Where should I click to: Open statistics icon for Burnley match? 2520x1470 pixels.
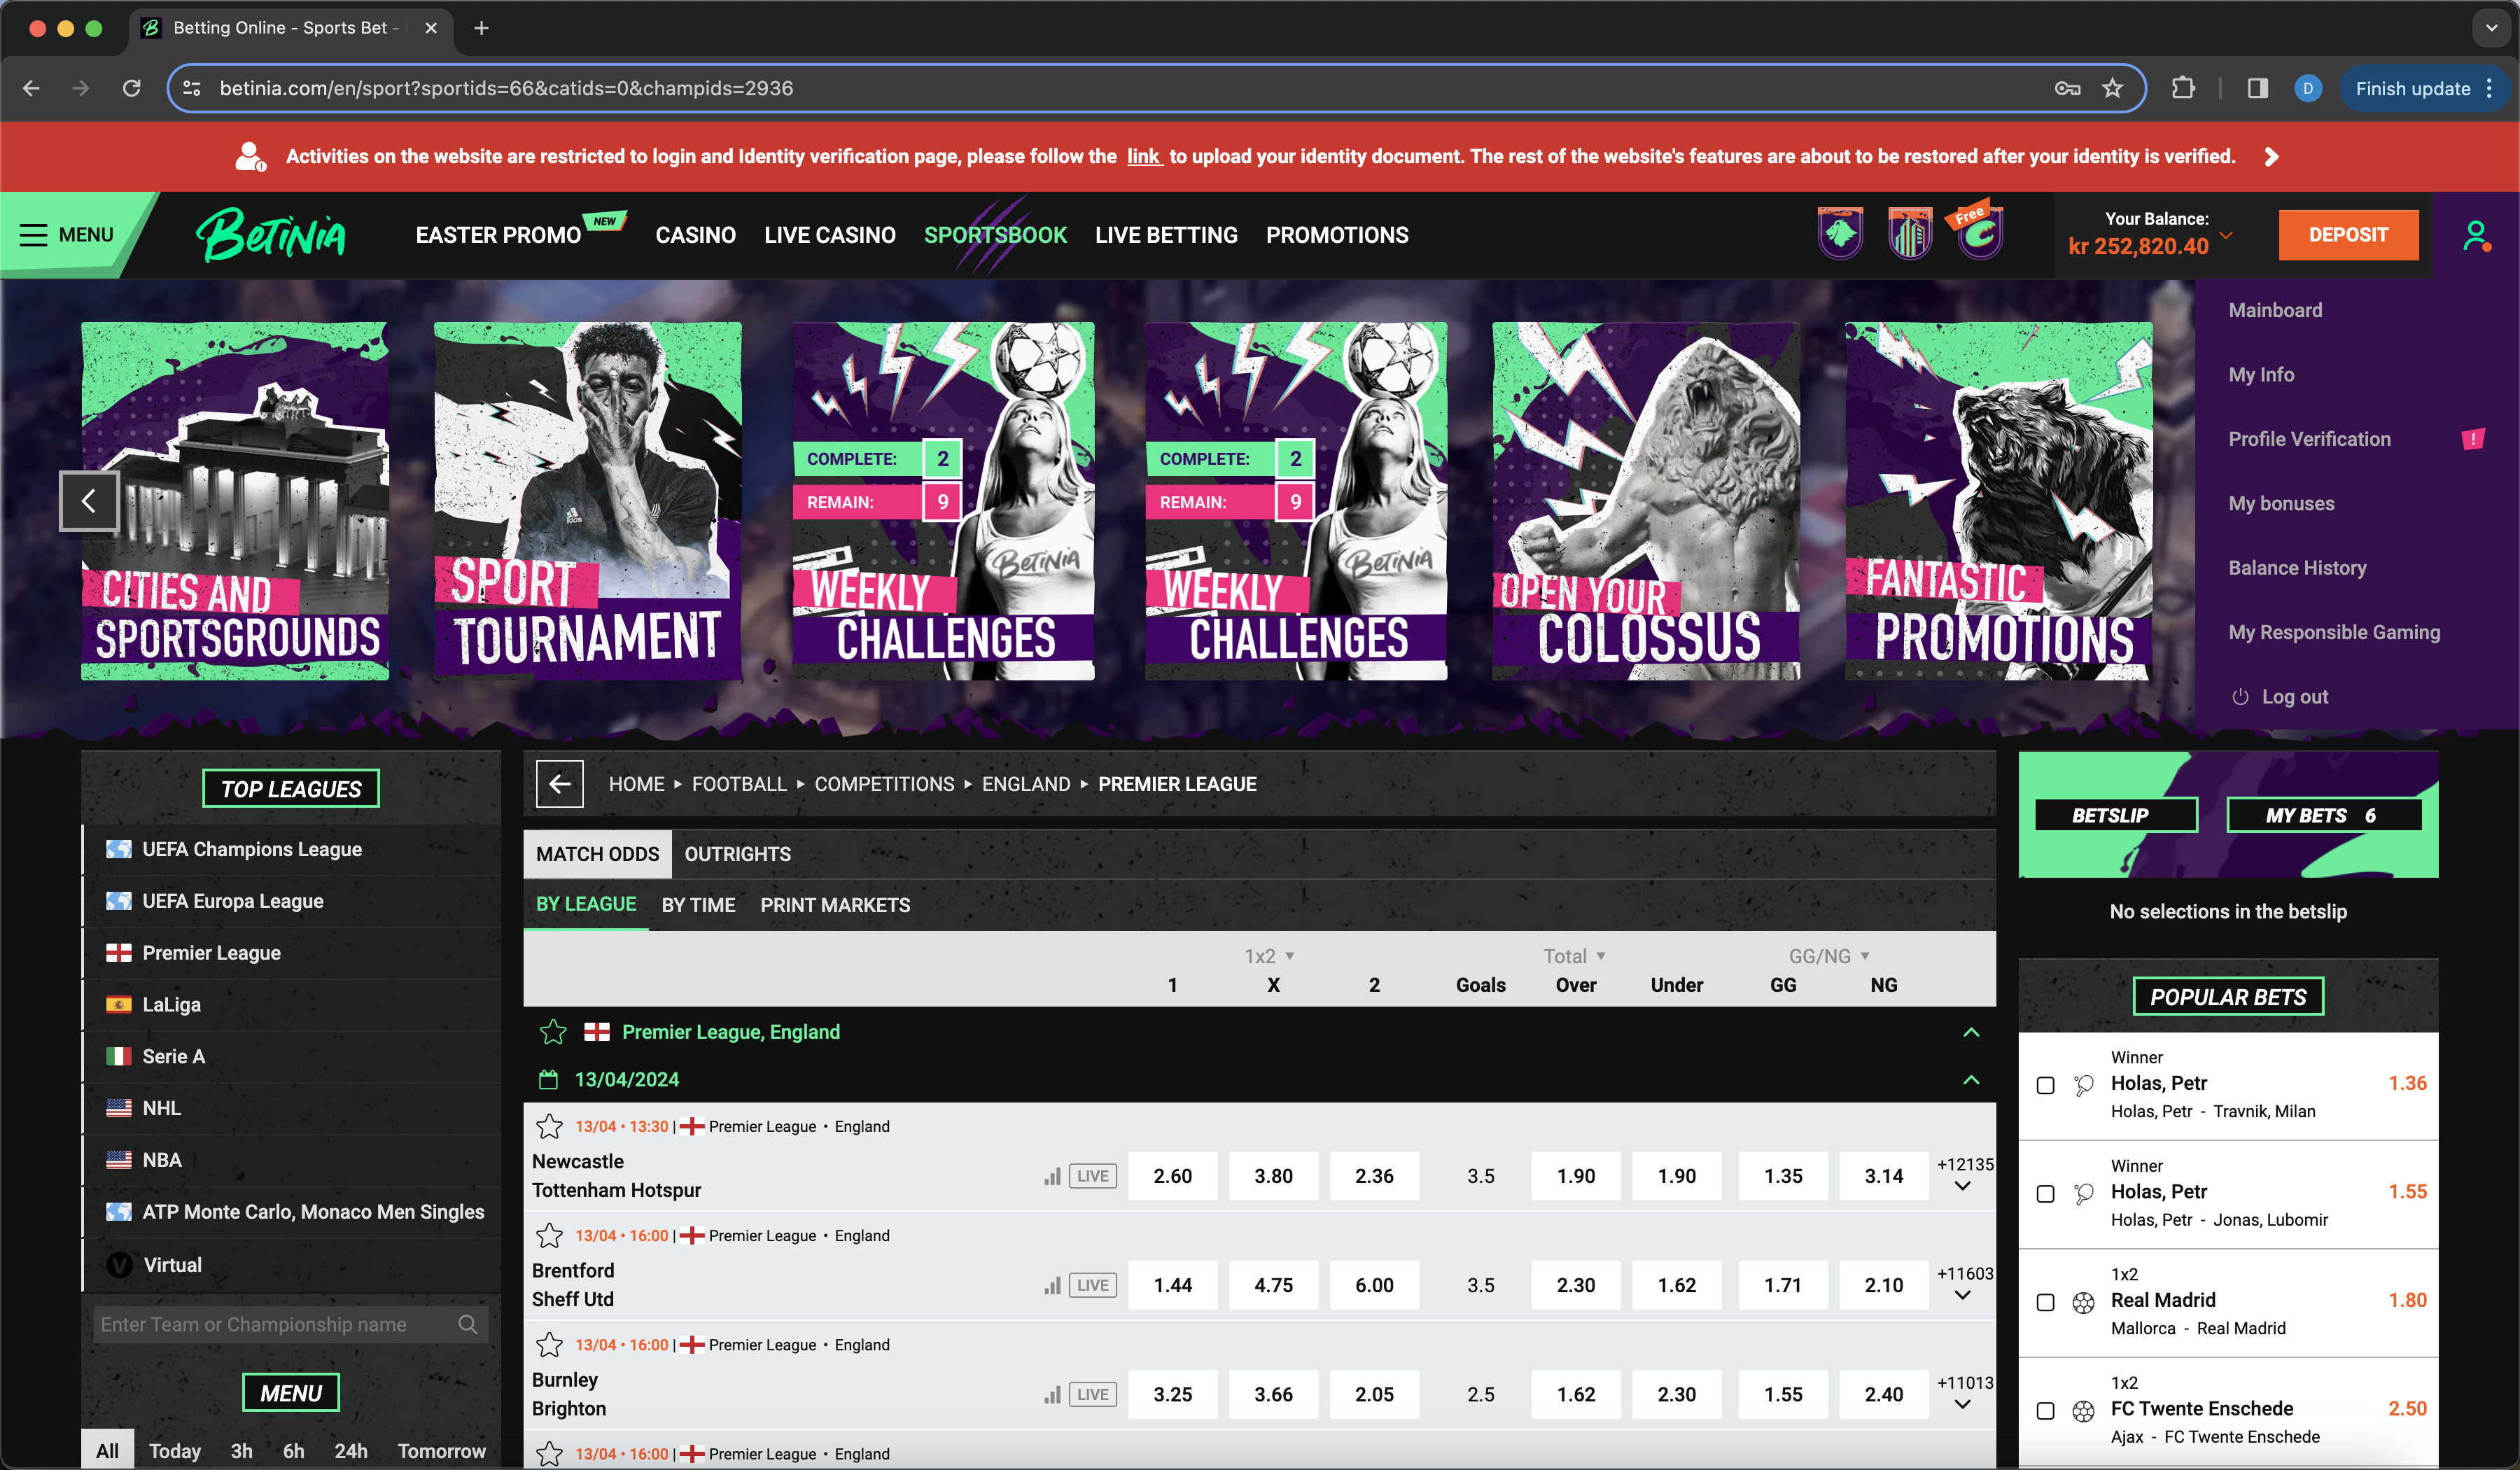tap(1052, 1394)
